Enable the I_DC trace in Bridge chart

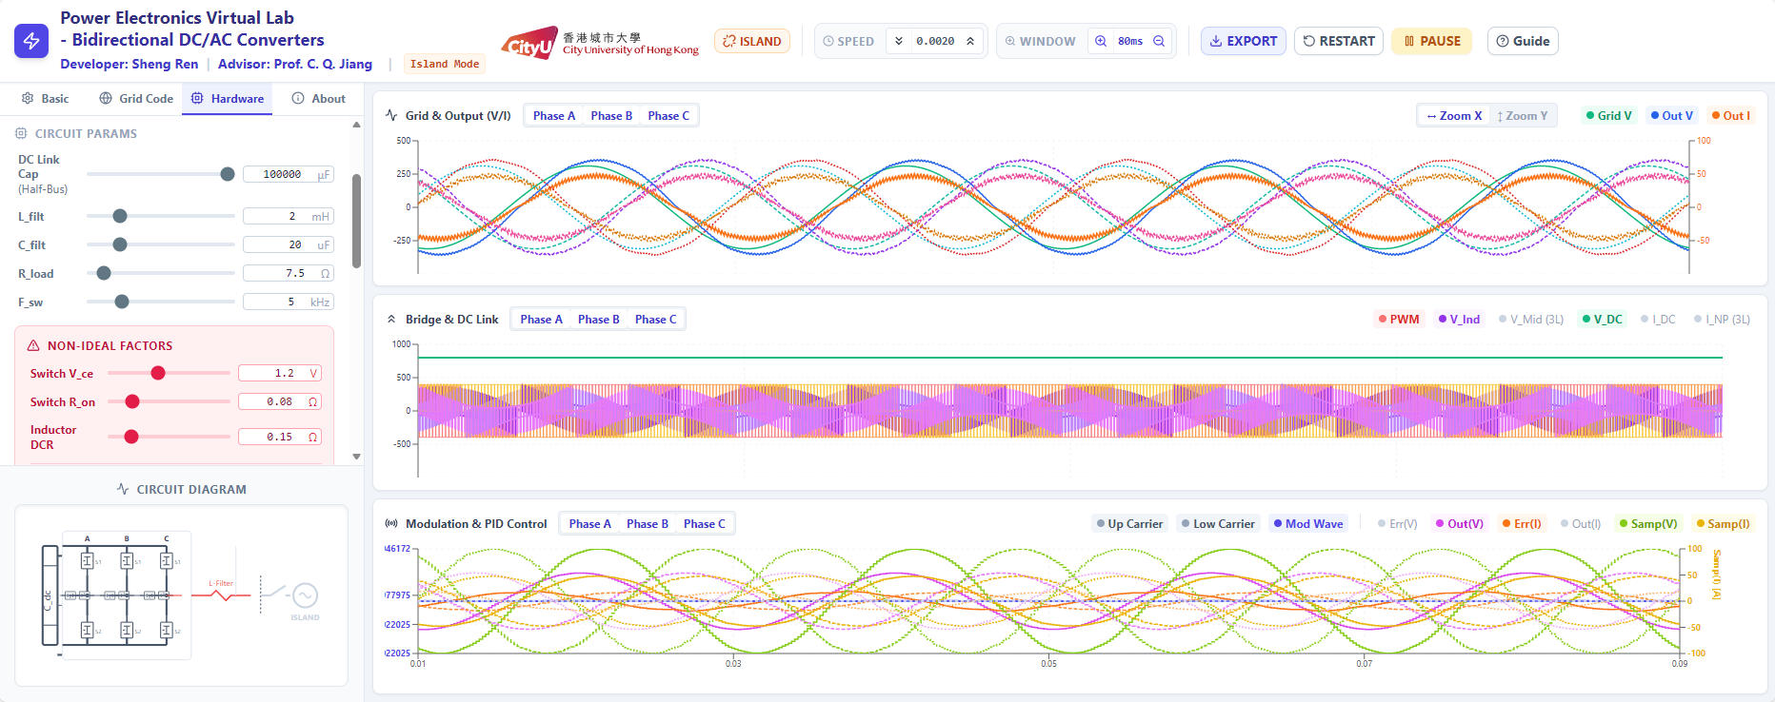[x=1658, y=320]
